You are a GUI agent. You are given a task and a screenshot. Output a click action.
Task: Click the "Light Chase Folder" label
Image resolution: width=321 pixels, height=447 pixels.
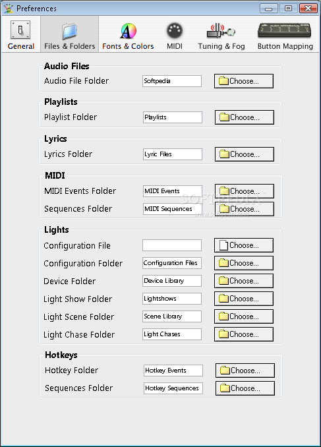point(79,334)
